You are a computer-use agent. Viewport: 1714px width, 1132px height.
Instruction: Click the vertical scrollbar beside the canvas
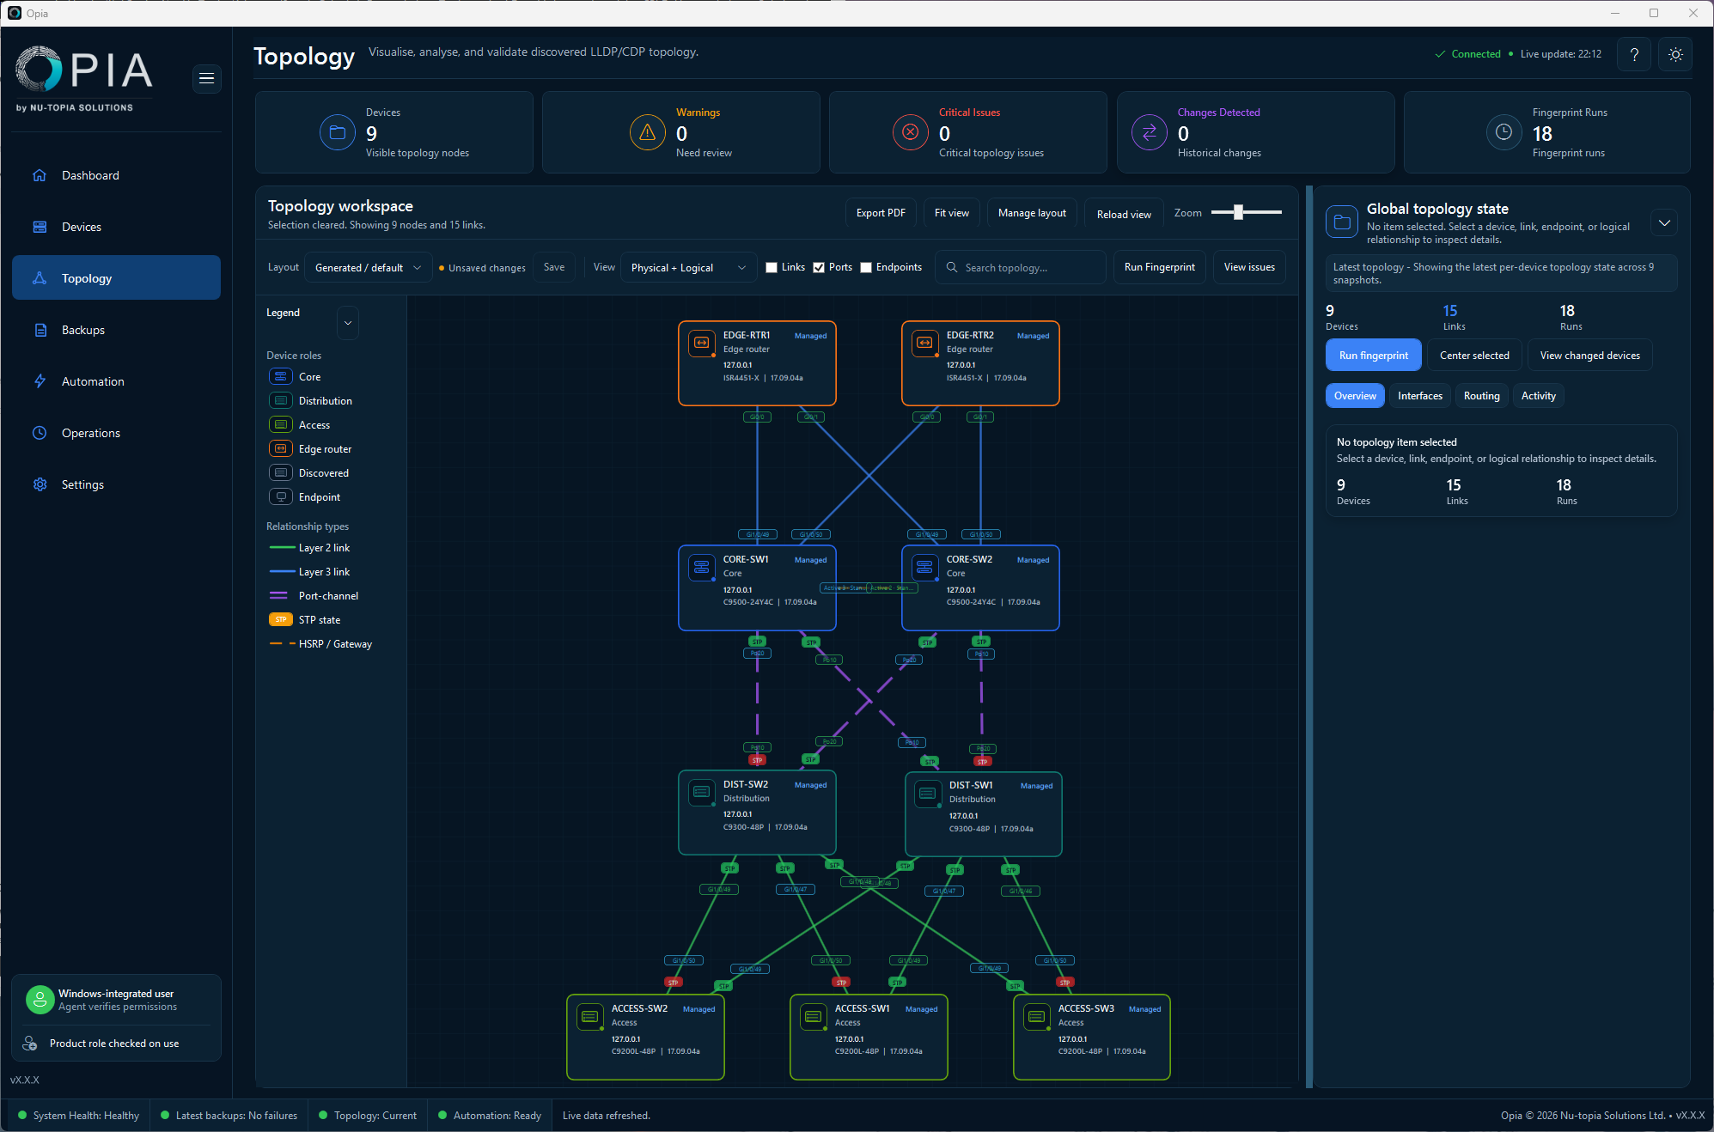tap(1308, 636)
